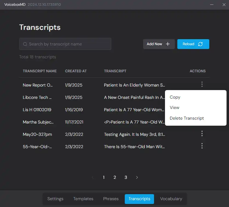The image size is (229, 207).
Task: Switch to the Settings tab
Action: [55, 199]
